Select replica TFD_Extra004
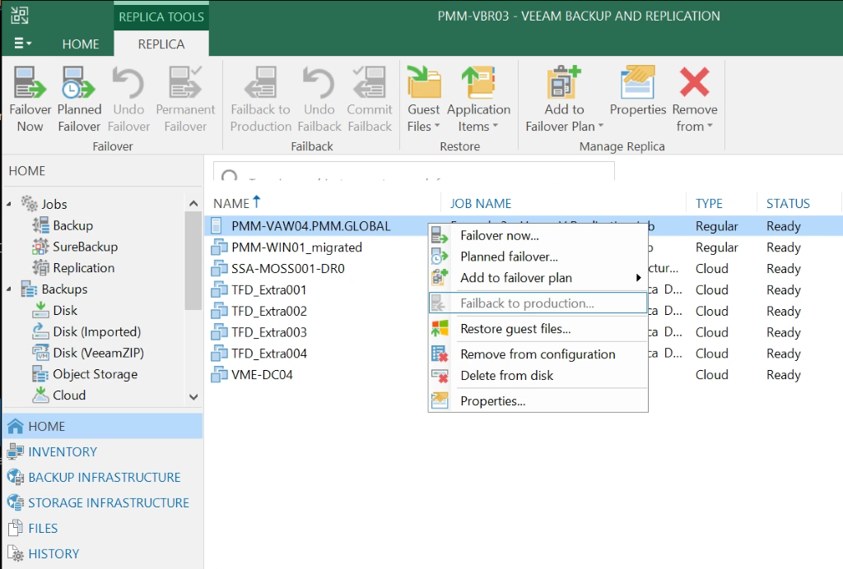The width and height of the screenshot is (843, 569). (269, 354)
